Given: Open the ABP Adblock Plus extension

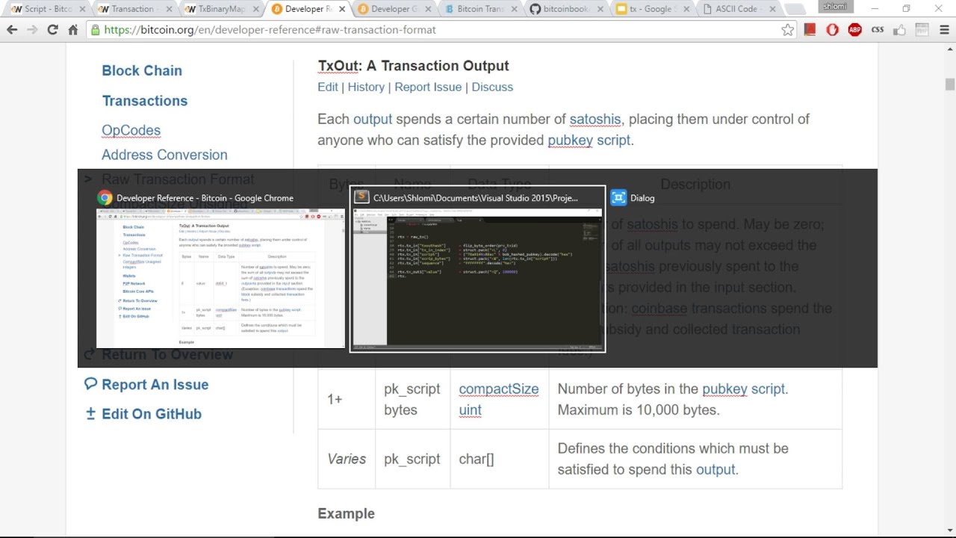Looking at the screenshot, I should 855,30.
